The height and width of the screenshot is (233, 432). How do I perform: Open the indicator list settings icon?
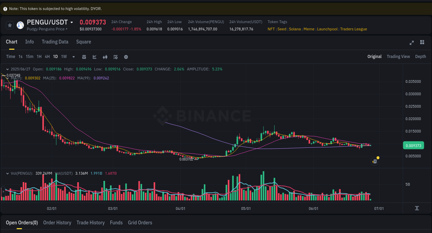(115, 57)
